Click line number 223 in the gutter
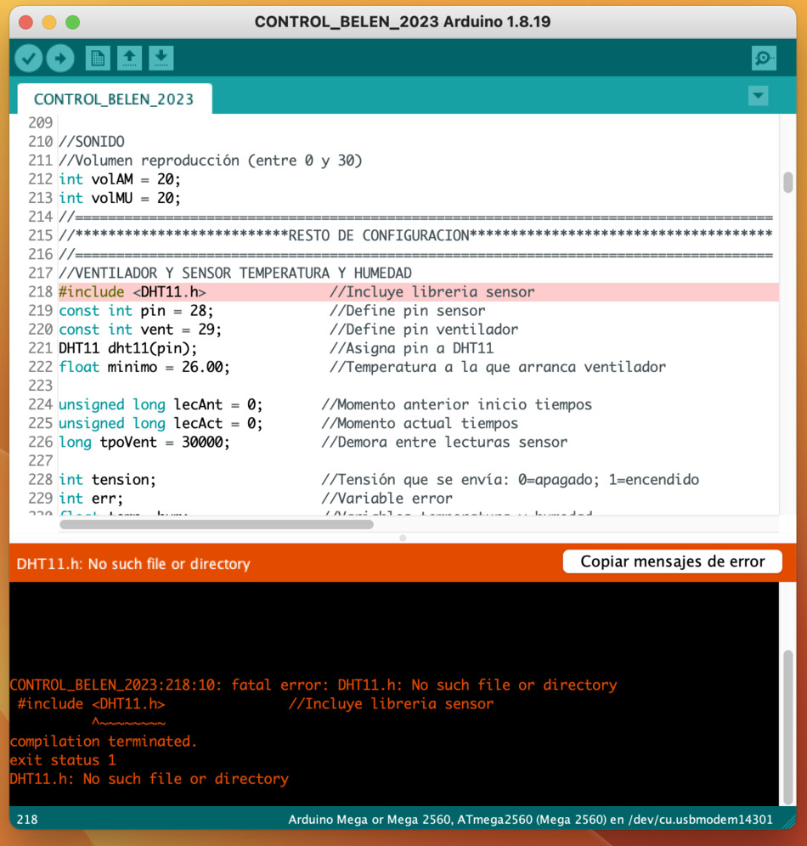Image resolution: width=807 pixels, height=846 pixels. pos(41,386)
